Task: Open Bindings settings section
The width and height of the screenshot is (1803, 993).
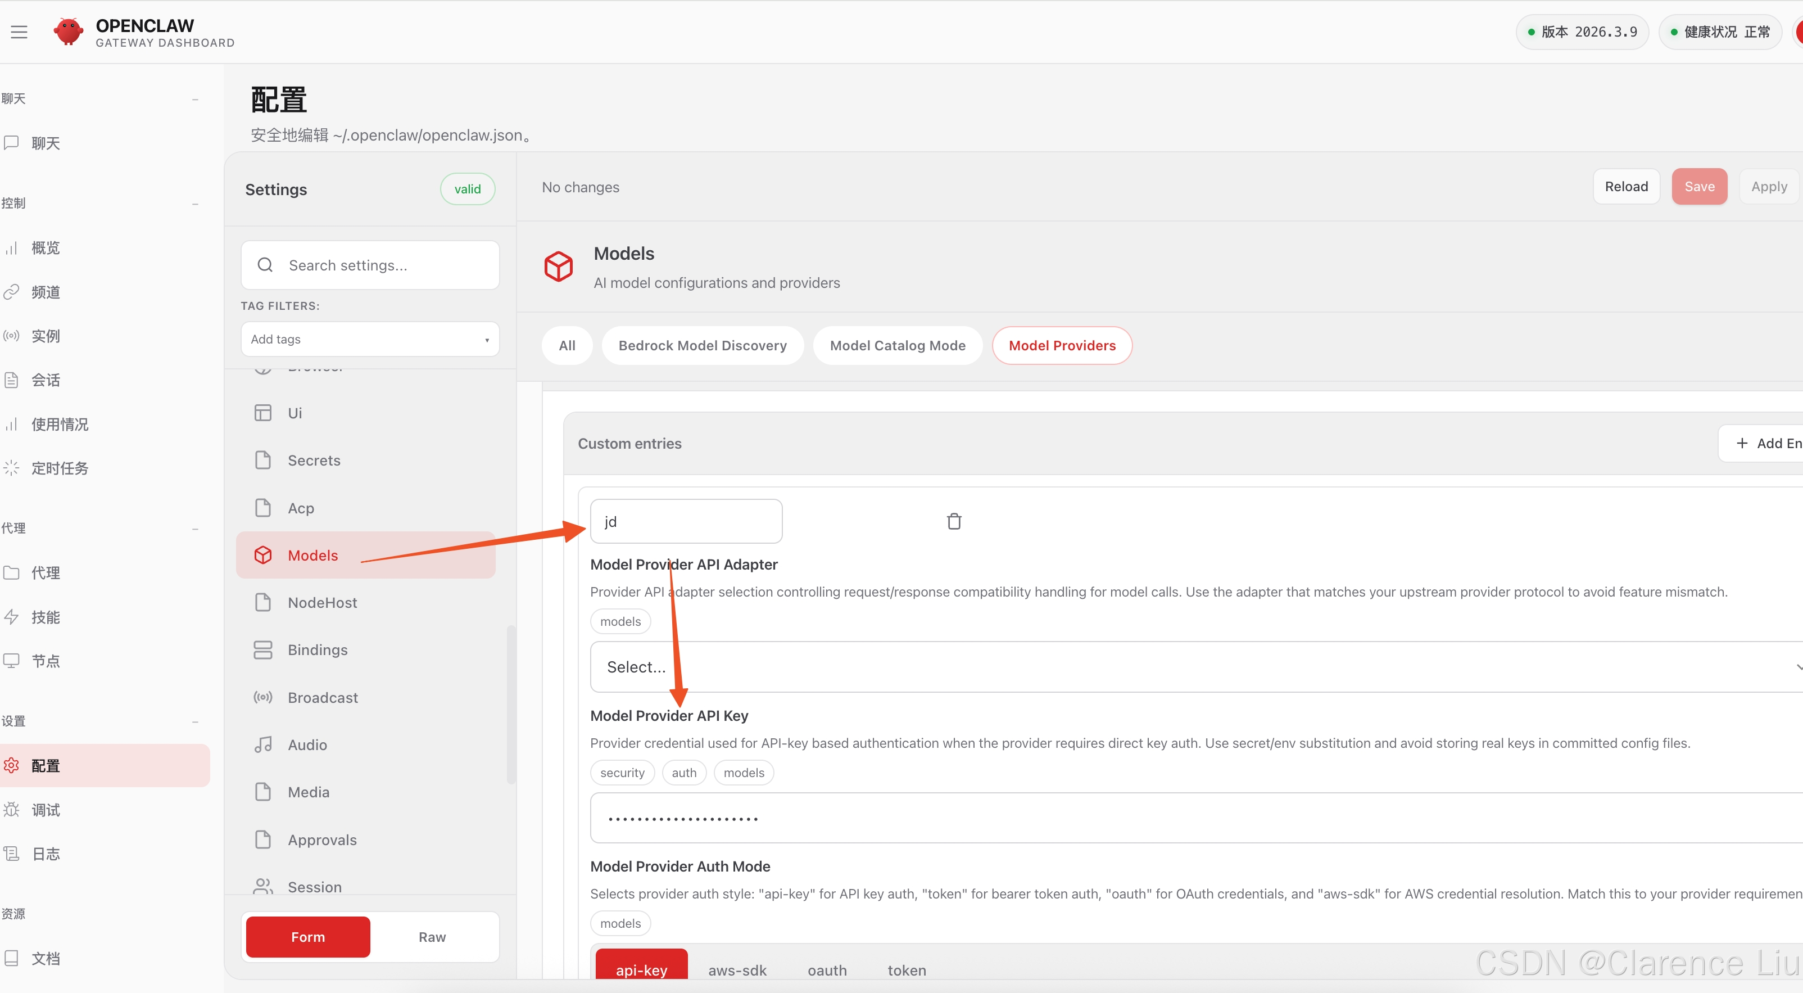Action: (x=318, y=650)
